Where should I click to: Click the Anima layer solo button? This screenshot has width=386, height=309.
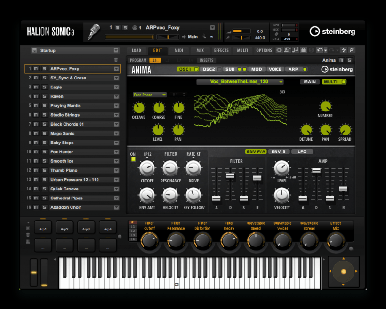pos(349,60)
